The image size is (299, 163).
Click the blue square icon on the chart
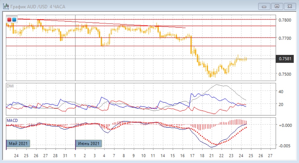tap(14, 20)
